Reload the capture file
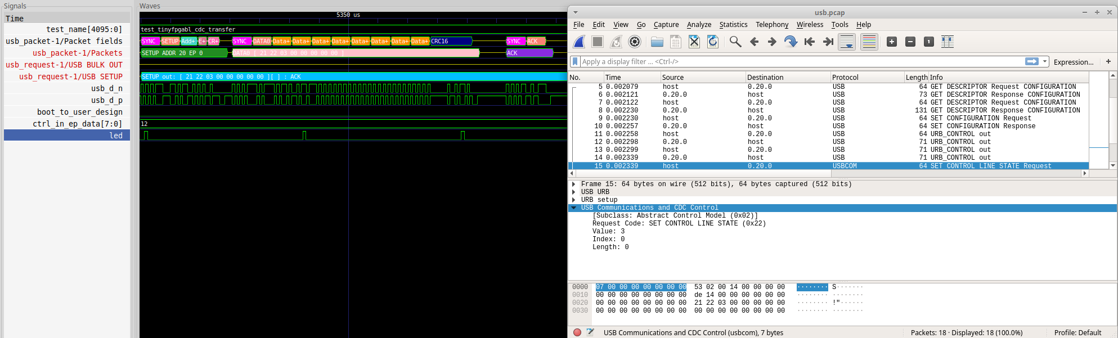The width and height of the screenshot is (1118, 338). click(712, 42)
